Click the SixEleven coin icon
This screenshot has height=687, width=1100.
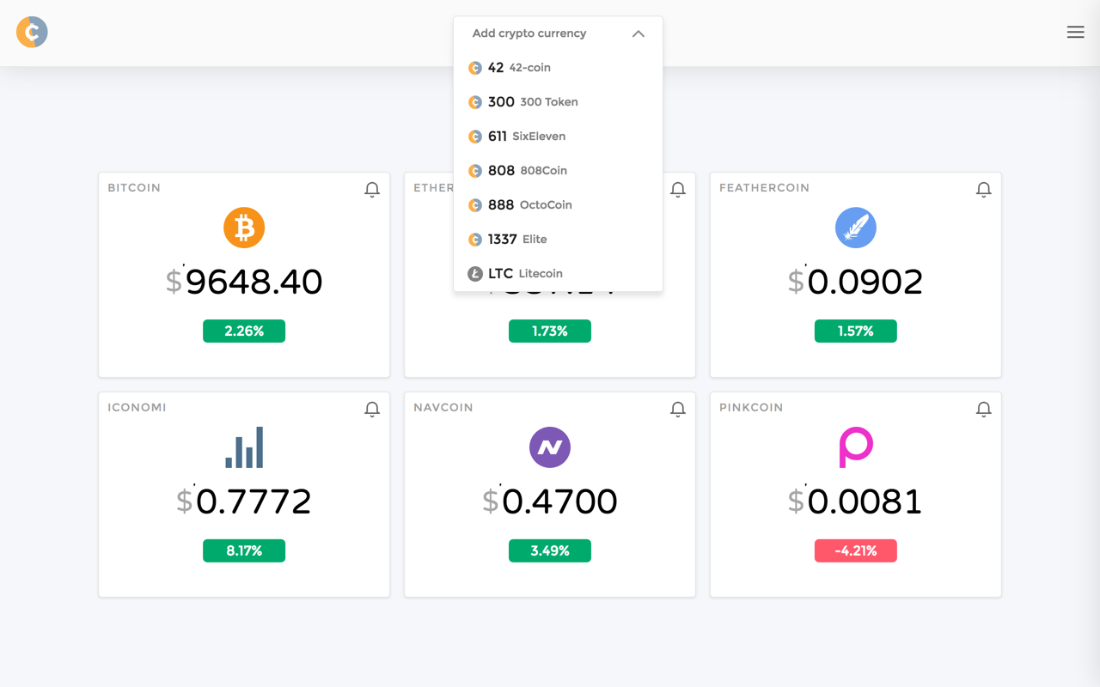pos(474,137)
